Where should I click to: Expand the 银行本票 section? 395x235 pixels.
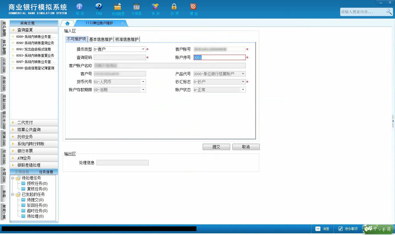coord(34,151)
